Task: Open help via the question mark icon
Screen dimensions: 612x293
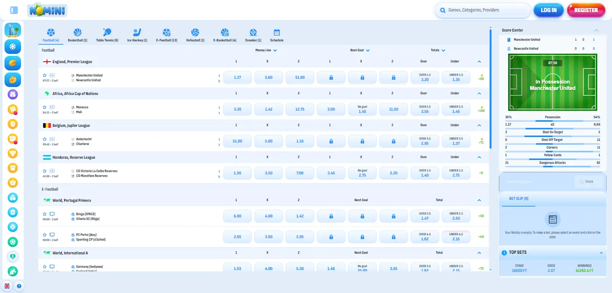Action: 18,286
